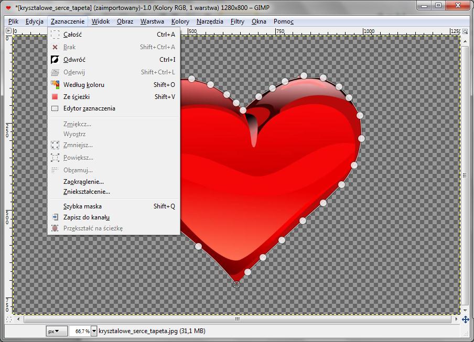
Task: Open the Edycja menu
Action: click(35, 21)
